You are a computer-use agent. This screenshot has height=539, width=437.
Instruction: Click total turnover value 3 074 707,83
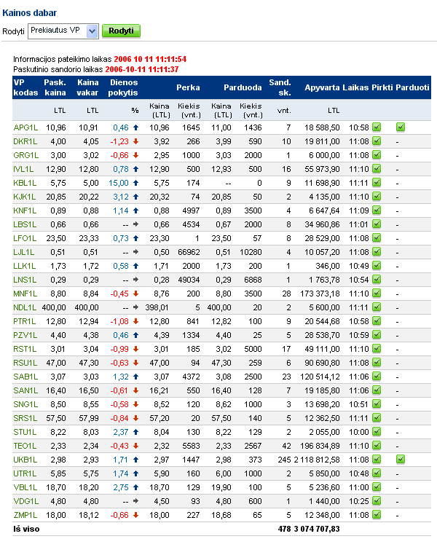317,529
